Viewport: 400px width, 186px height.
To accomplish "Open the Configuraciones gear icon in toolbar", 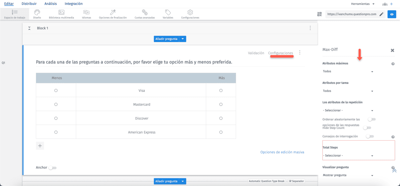I will point(190,12).
